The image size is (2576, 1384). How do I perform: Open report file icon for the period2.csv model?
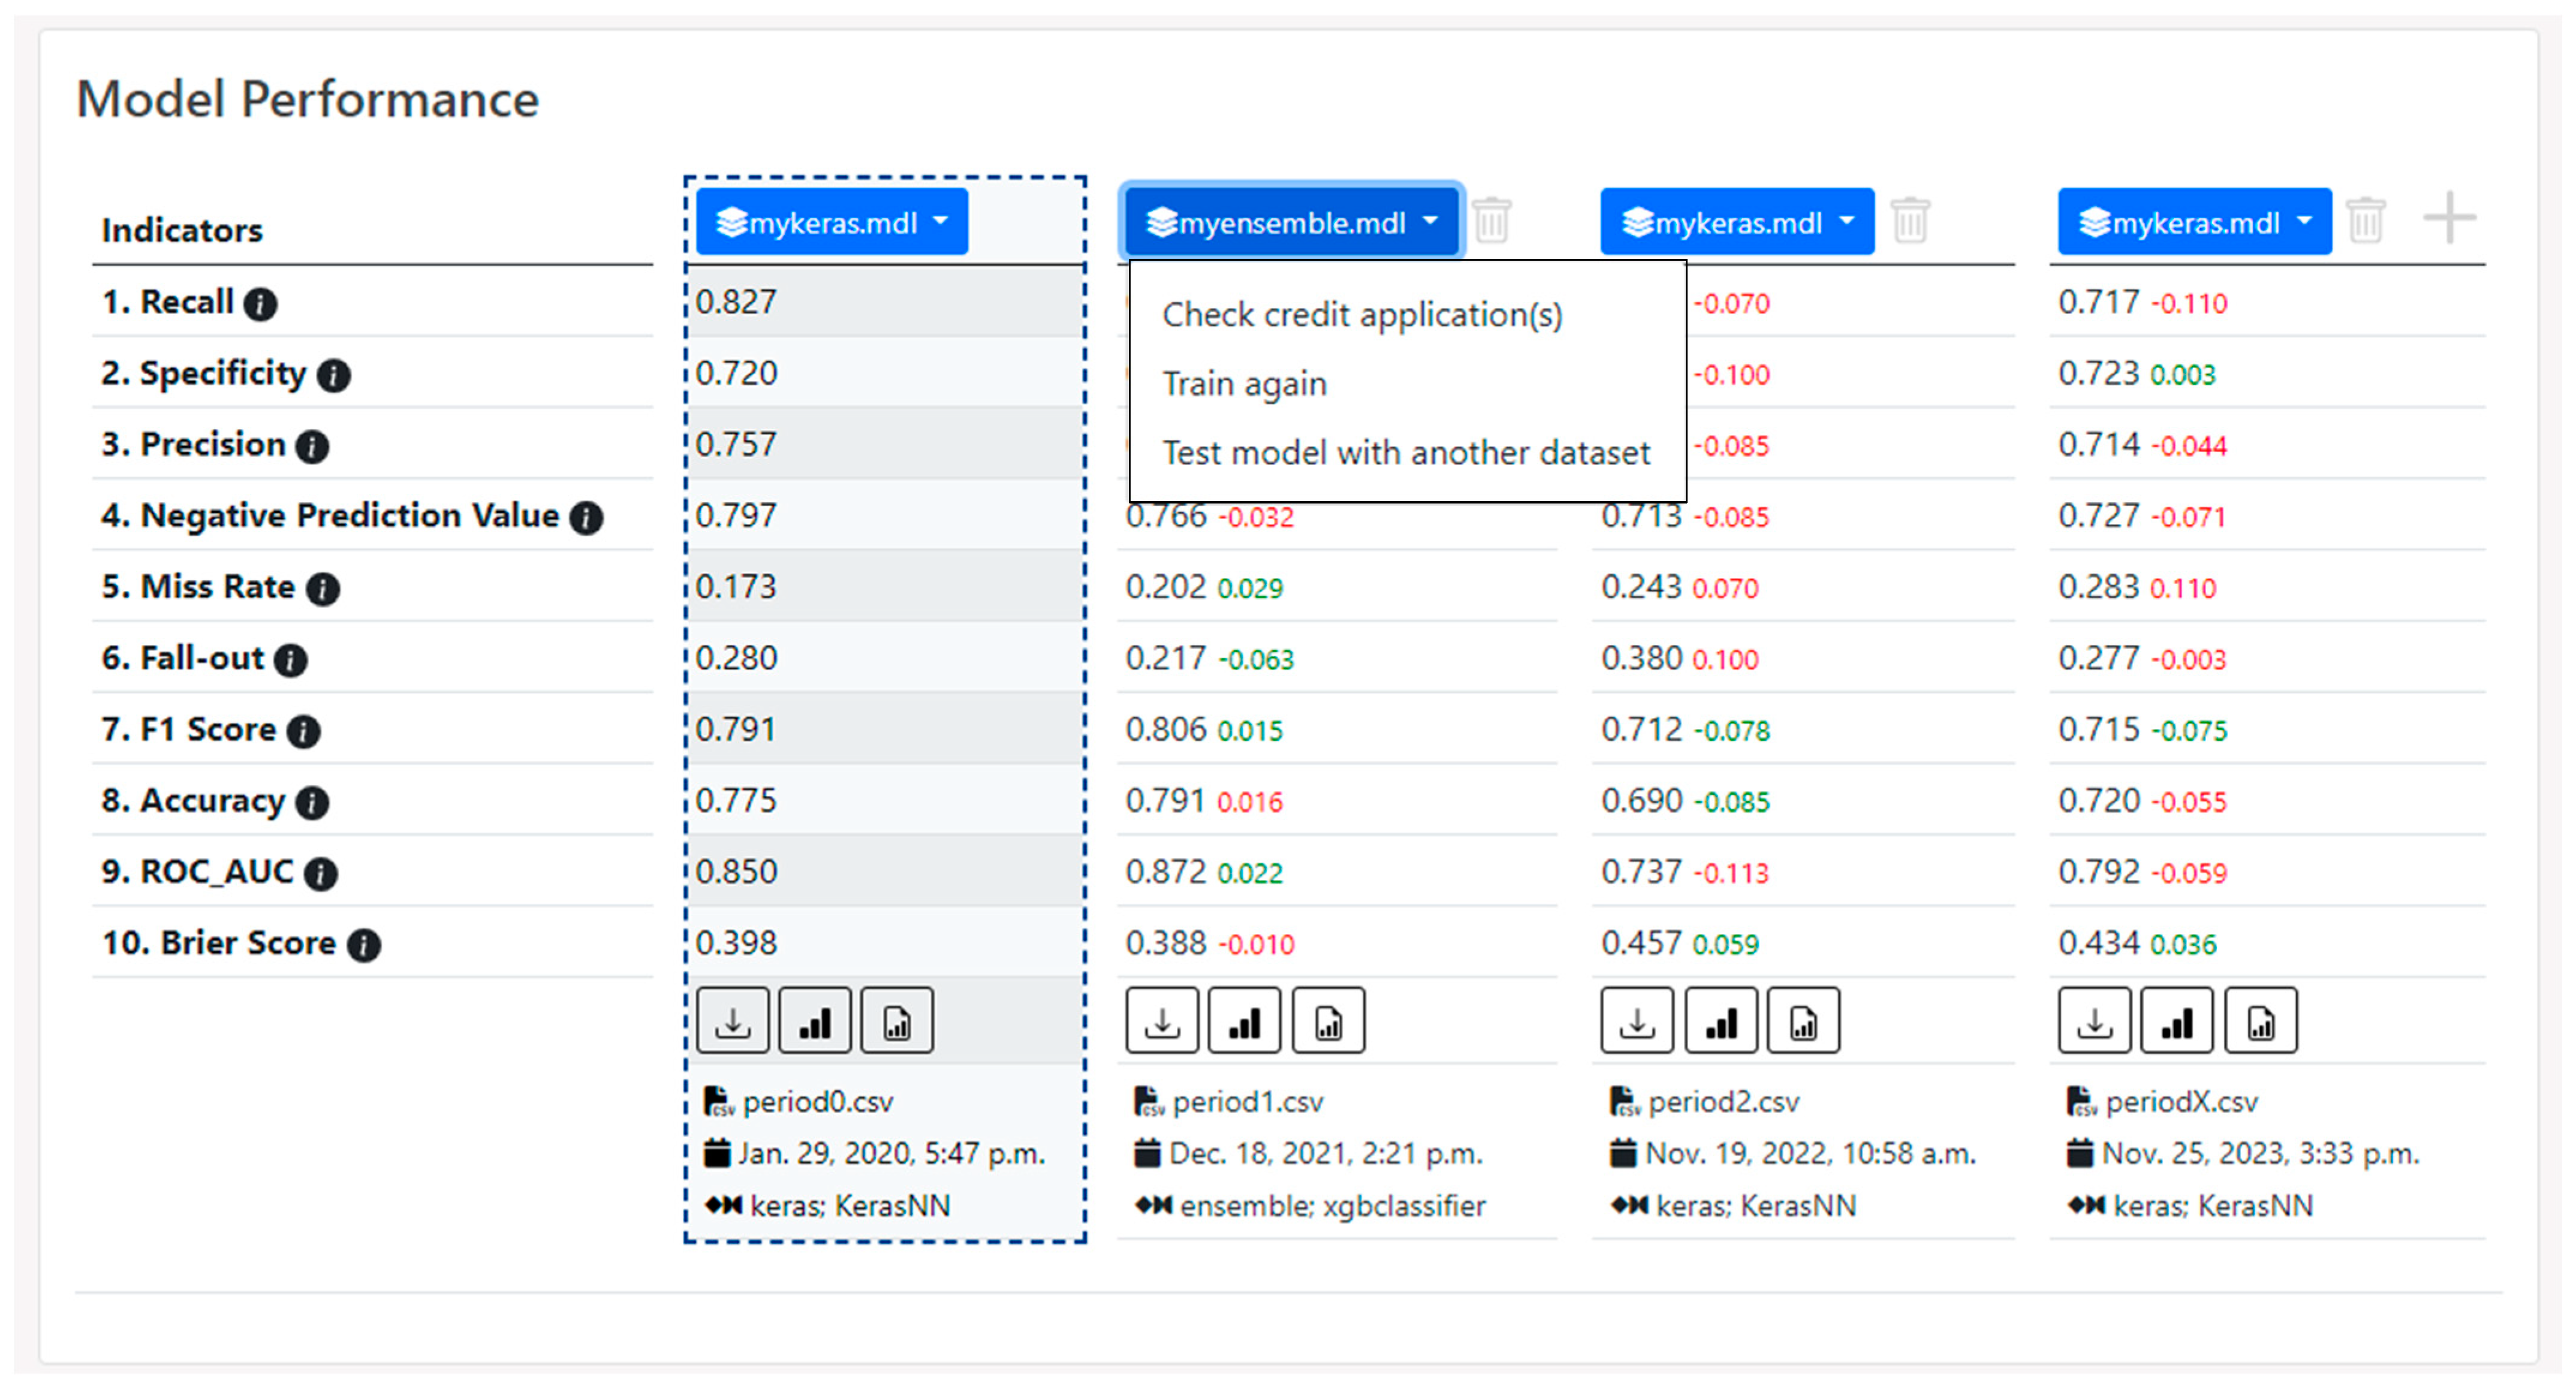click(1803, 1022)
